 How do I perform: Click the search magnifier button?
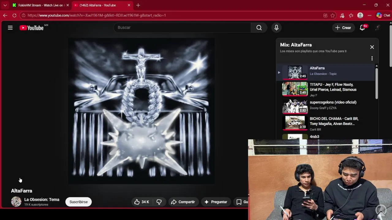[259, 28]
